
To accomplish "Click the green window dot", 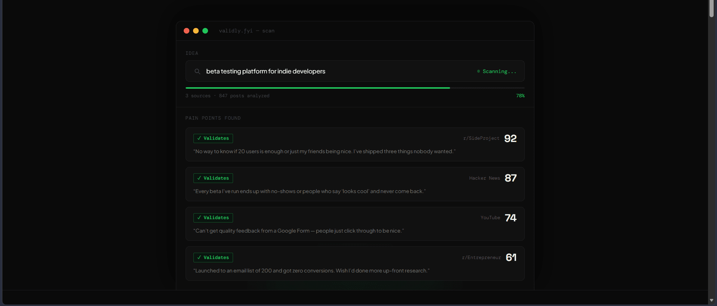I will tap(205, 31).
